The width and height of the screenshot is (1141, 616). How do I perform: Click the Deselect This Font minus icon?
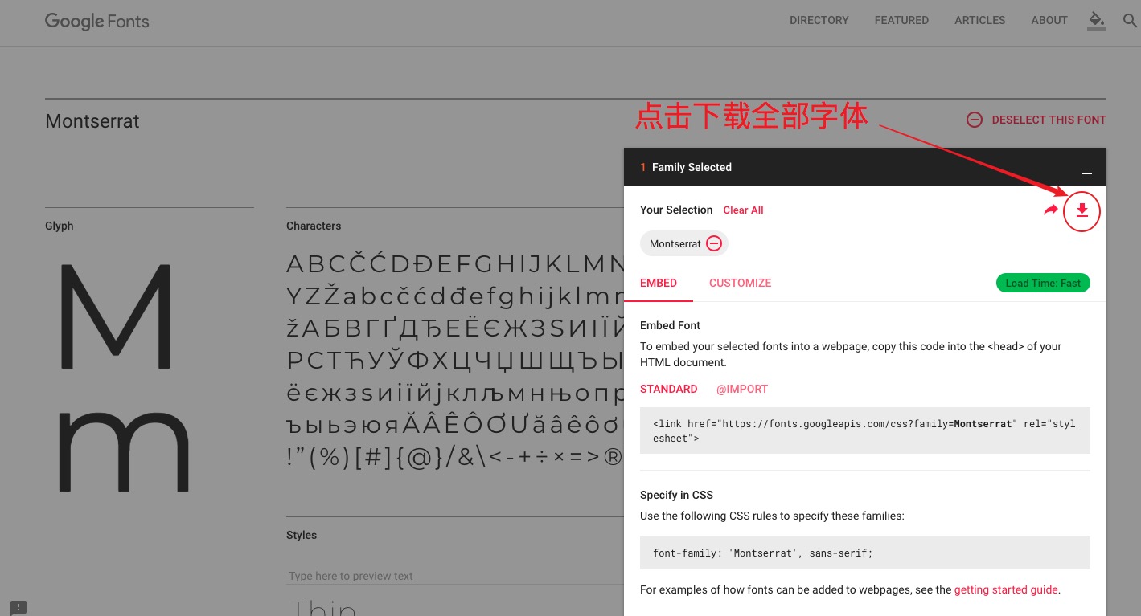(974, 120)
